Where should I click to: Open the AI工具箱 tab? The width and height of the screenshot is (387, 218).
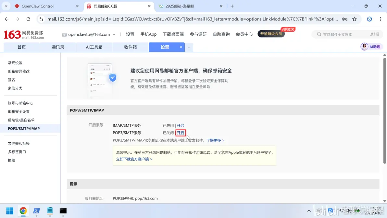[x=94, y=47]
